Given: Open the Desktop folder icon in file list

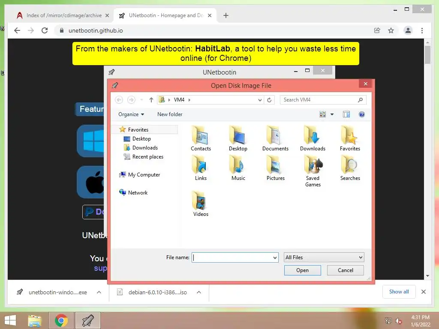Looking at the screenshot, I should pyautogui.click(x=238, y=138).
